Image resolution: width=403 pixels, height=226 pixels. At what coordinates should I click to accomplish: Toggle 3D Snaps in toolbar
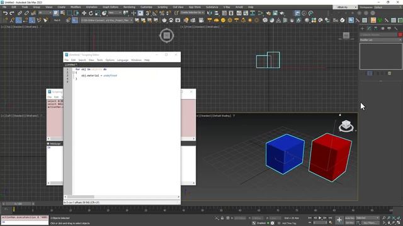(149, 13)
